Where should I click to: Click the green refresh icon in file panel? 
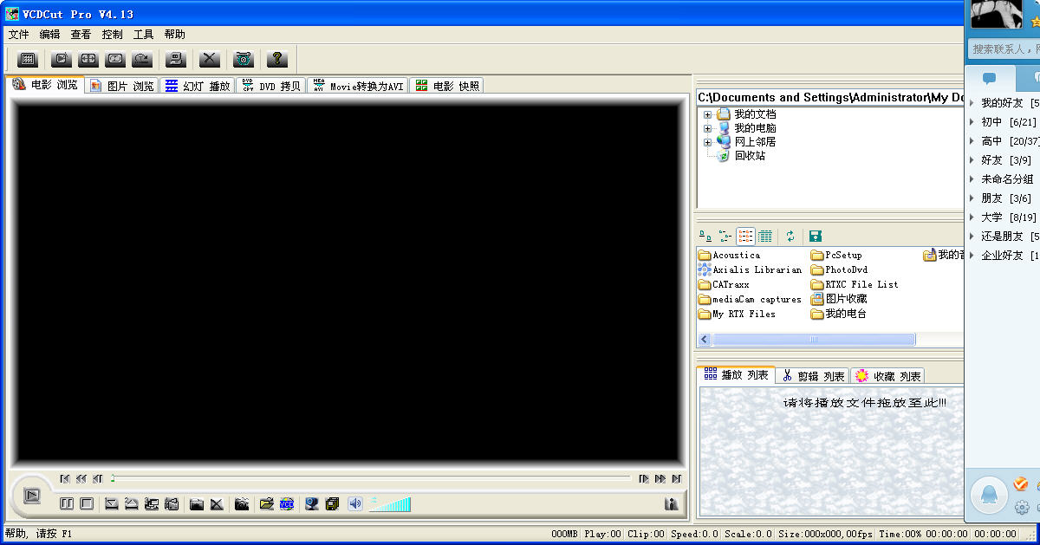tap(790, 236)
